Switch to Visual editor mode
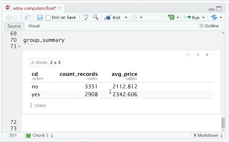229x142 pixels. (x=34, y=26)
